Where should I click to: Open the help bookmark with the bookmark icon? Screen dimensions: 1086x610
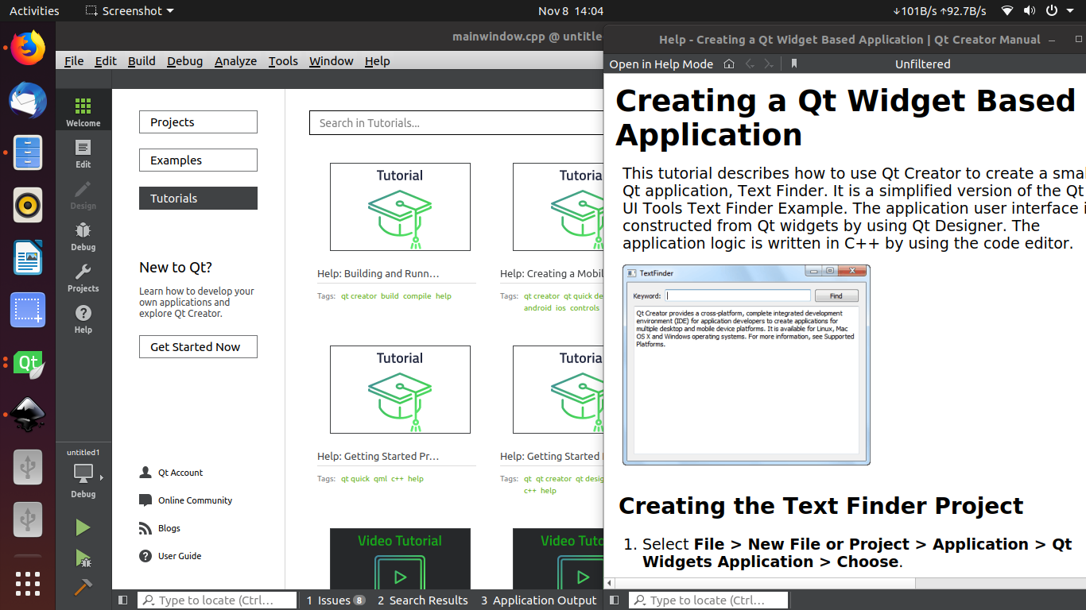(x=793, y=64)
